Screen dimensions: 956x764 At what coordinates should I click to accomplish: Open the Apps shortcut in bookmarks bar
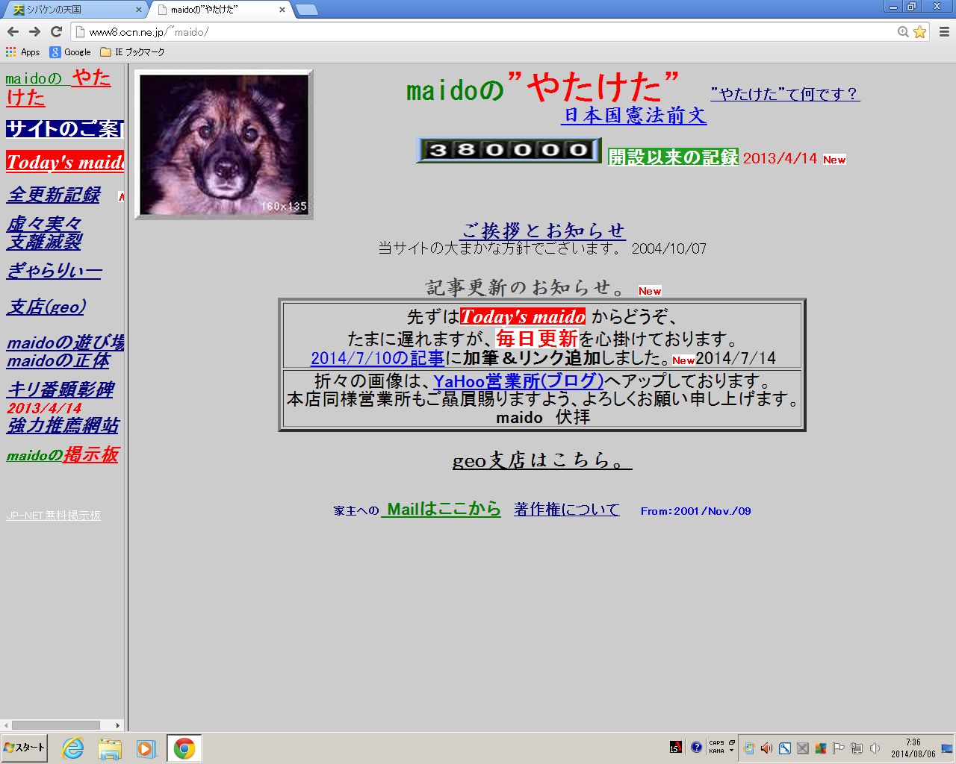[22, 51]
